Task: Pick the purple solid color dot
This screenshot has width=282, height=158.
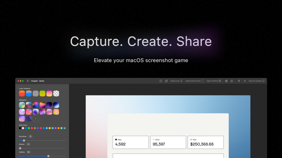Action: (56, 128)
